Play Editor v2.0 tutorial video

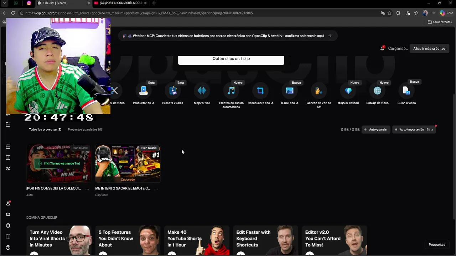click(x=334, y=240)
